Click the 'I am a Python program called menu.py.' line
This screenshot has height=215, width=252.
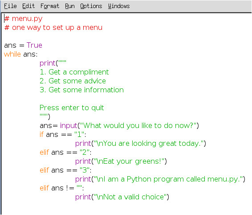pyautogui.click(x=160, y=179)
